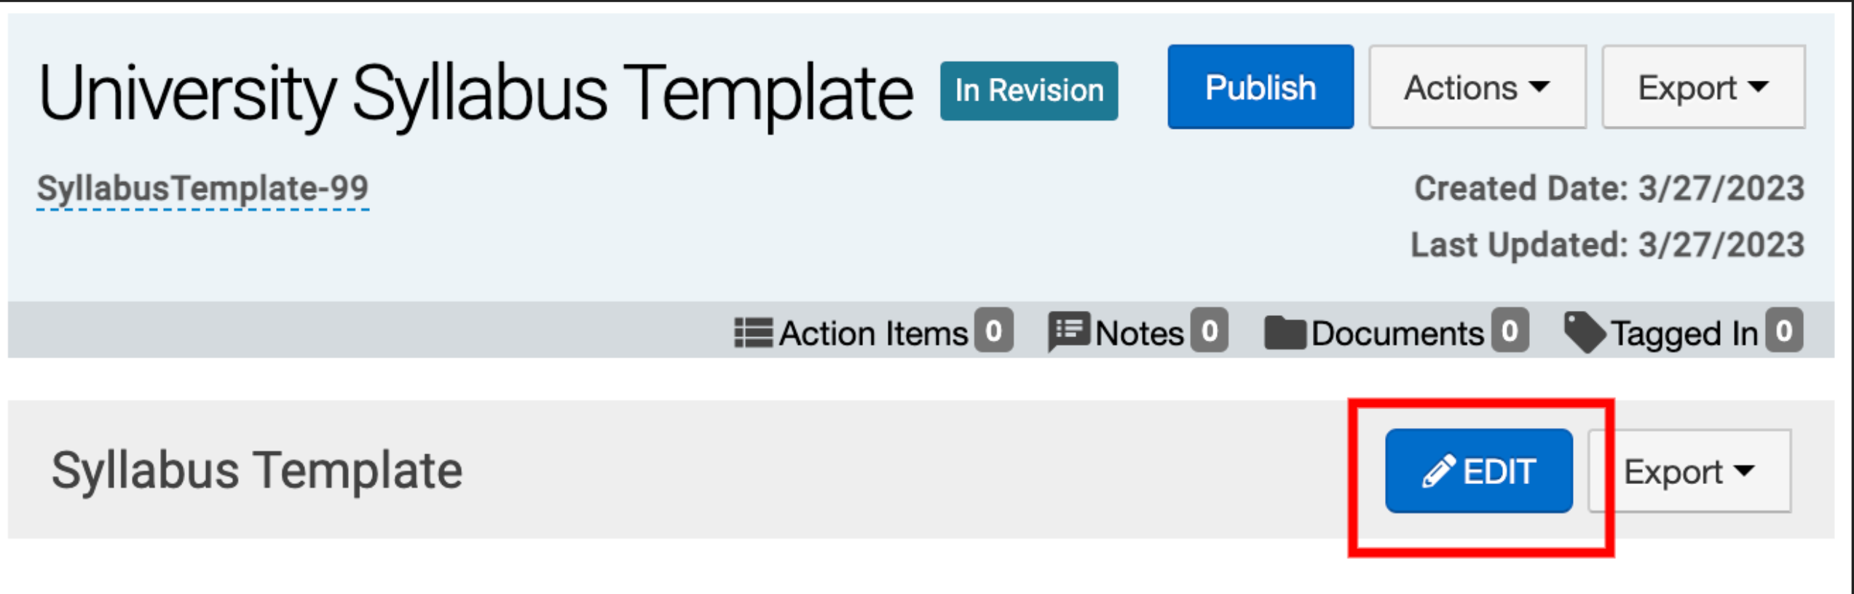The height and width of the screenshot is (594, 1854).
Task: Open the SyllabusTemplate-99 link
Action: [203, 189]
